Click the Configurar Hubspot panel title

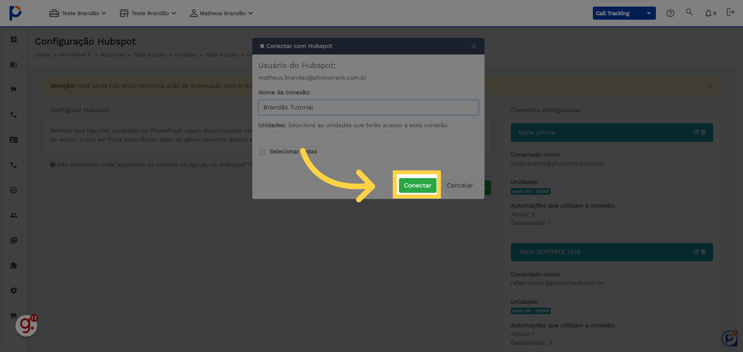coord(80,110)
